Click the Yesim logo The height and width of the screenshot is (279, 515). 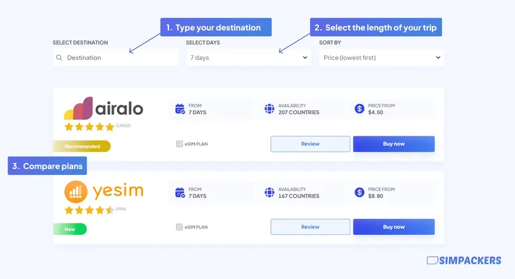point(104,191)
